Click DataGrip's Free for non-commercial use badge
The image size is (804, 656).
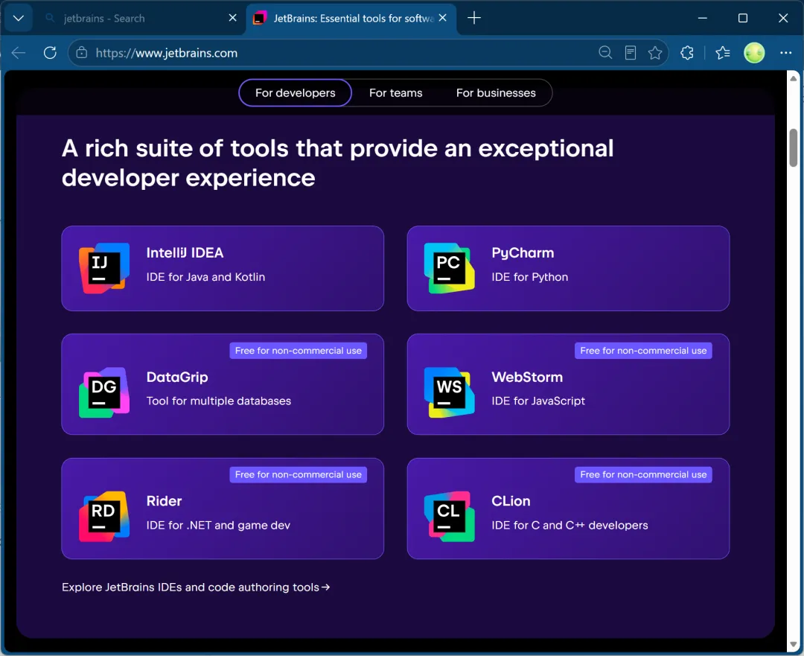298,351
